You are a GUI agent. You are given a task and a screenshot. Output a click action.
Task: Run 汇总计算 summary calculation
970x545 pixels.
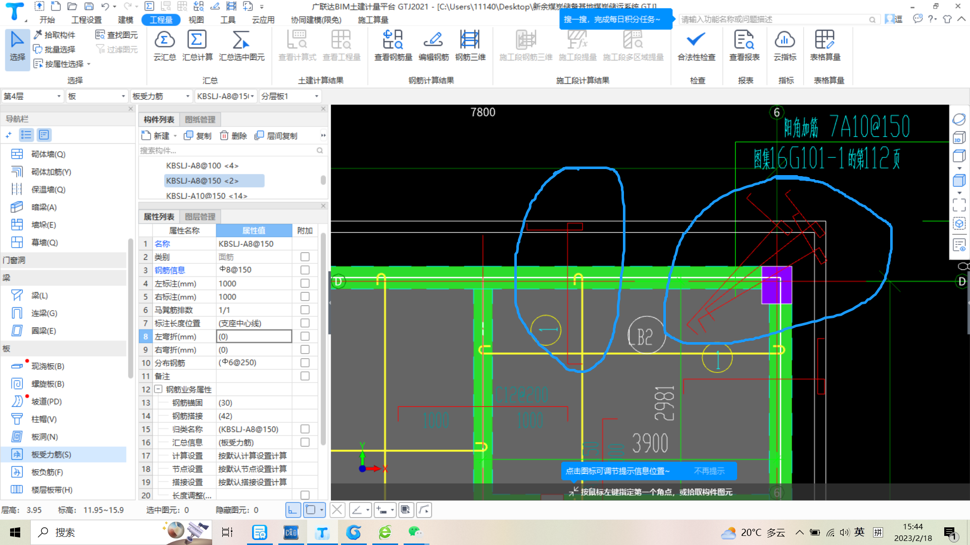pyautogui.click(x=197, y=45)
